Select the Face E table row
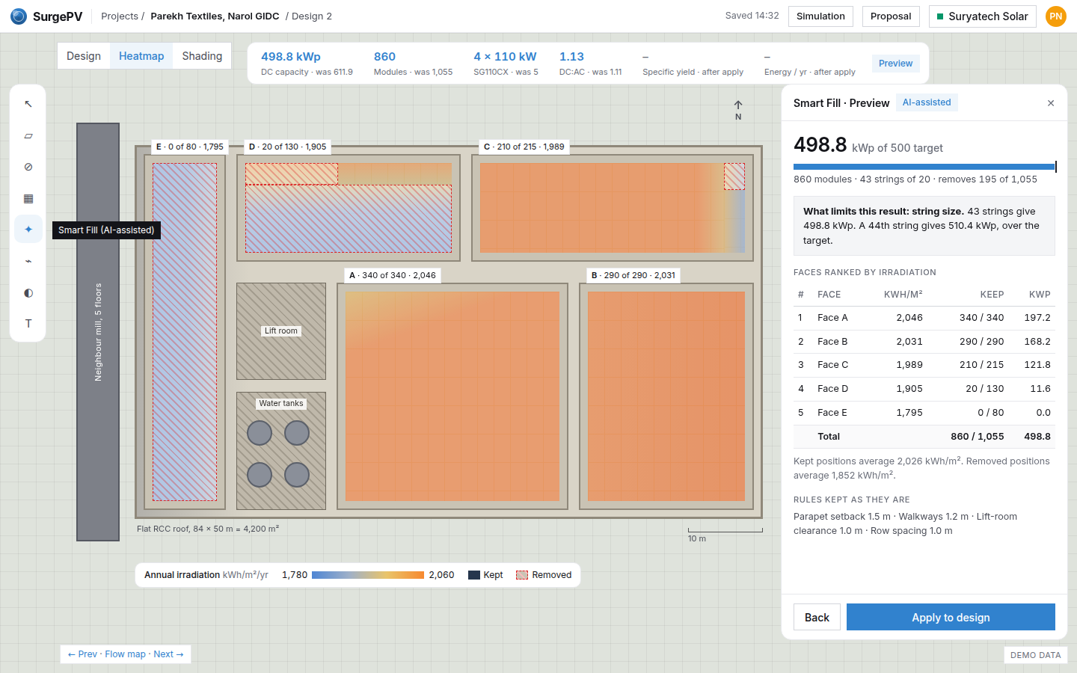1077x673 pixels. pyautogui.click(x=924, y=413)
